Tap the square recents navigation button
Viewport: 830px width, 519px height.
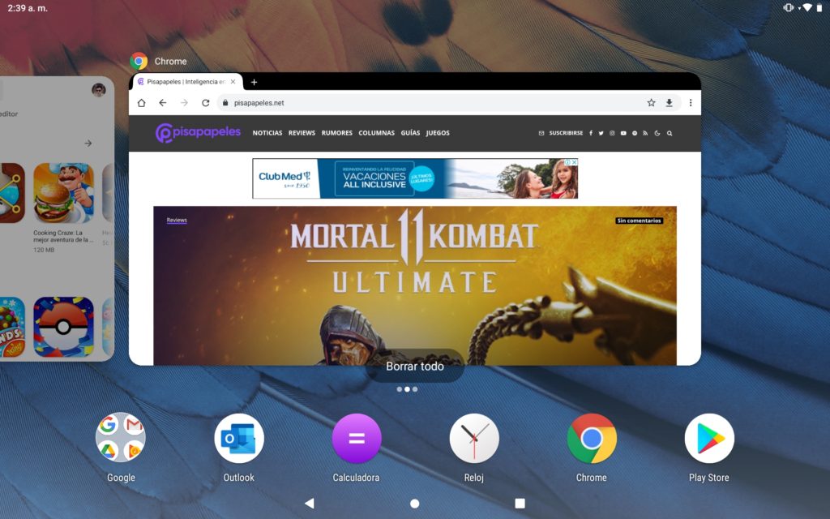[520, 504]
